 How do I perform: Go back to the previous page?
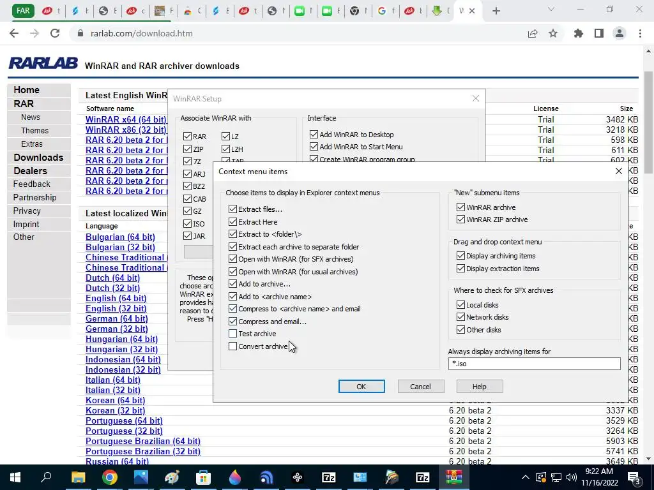pyautogui.click(x=14, y=33)
